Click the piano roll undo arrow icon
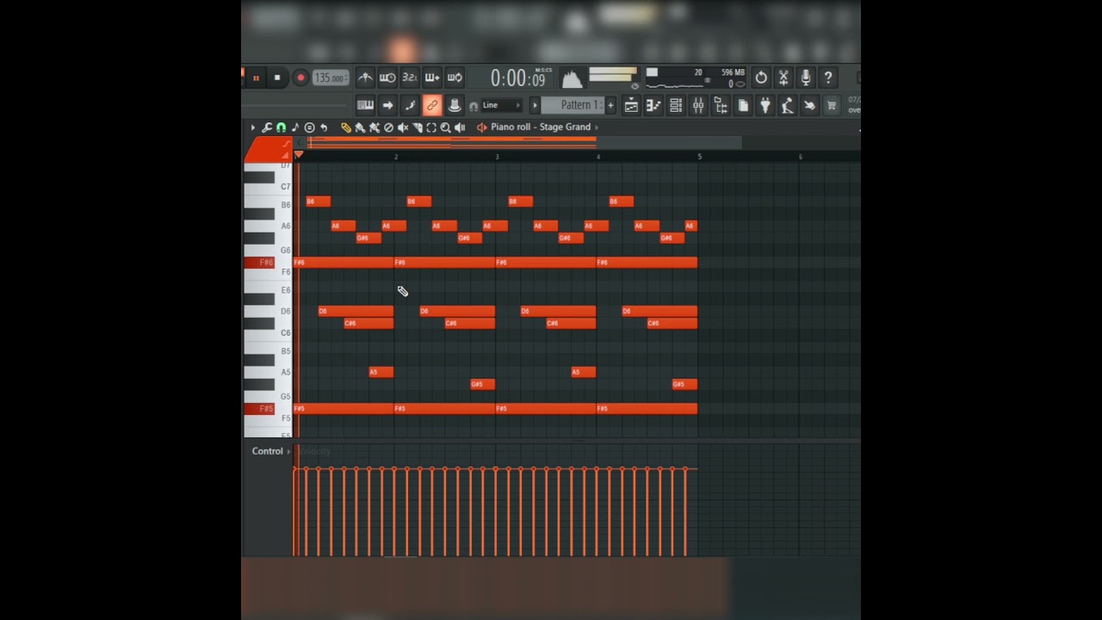This screenshot has width=1102, height=620. (324, 127)
